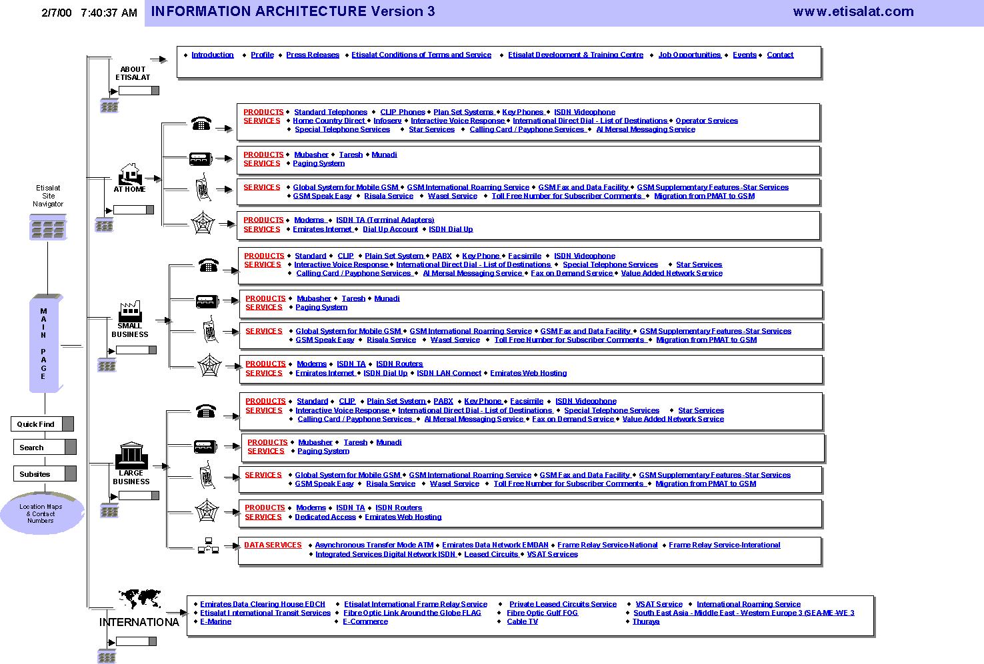The image size is (984, 664).
Task: Click the telephone icon in At Home section
Action: [201, 123]
